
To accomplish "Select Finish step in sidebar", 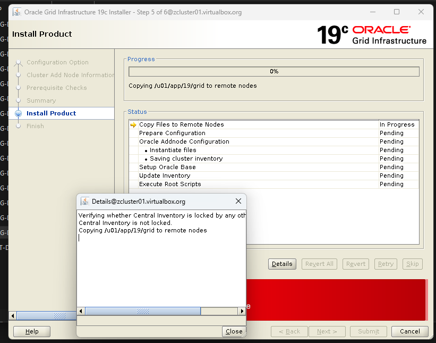I will [x=35, y=126].
